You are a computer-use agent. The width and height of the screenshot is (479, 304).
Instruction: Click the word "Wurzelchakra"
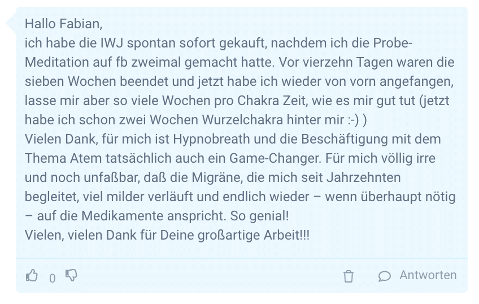click(242, 120)
